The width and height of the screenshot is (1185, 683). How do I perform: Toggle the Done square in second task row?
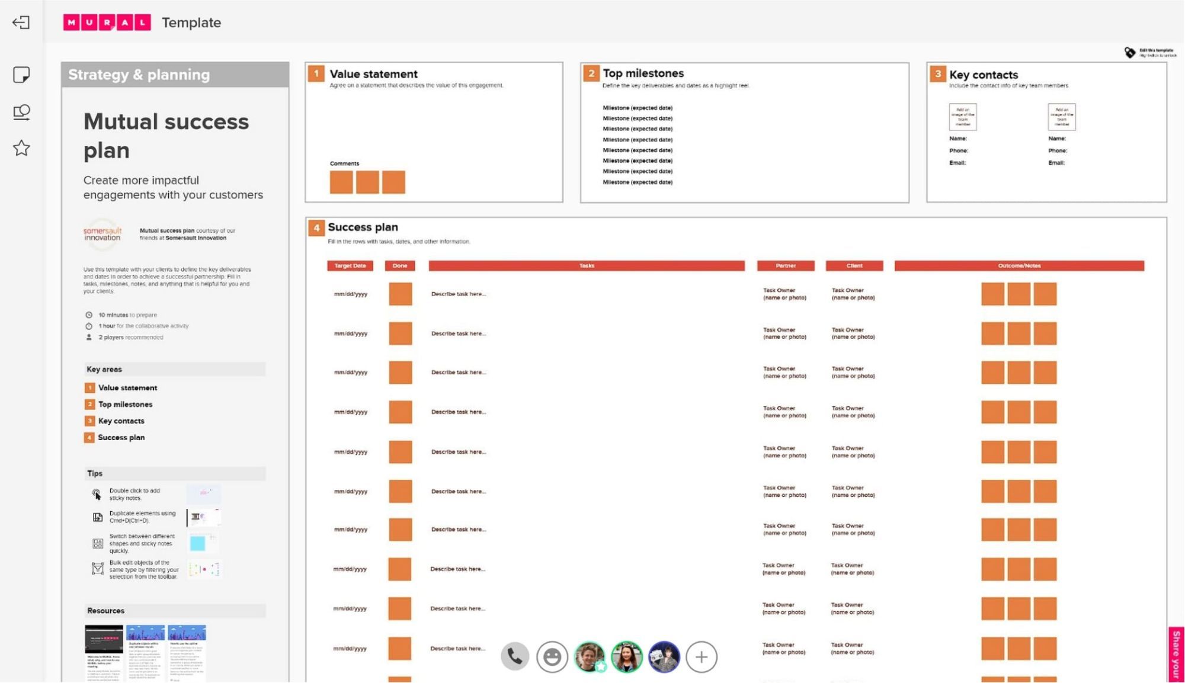400,334
